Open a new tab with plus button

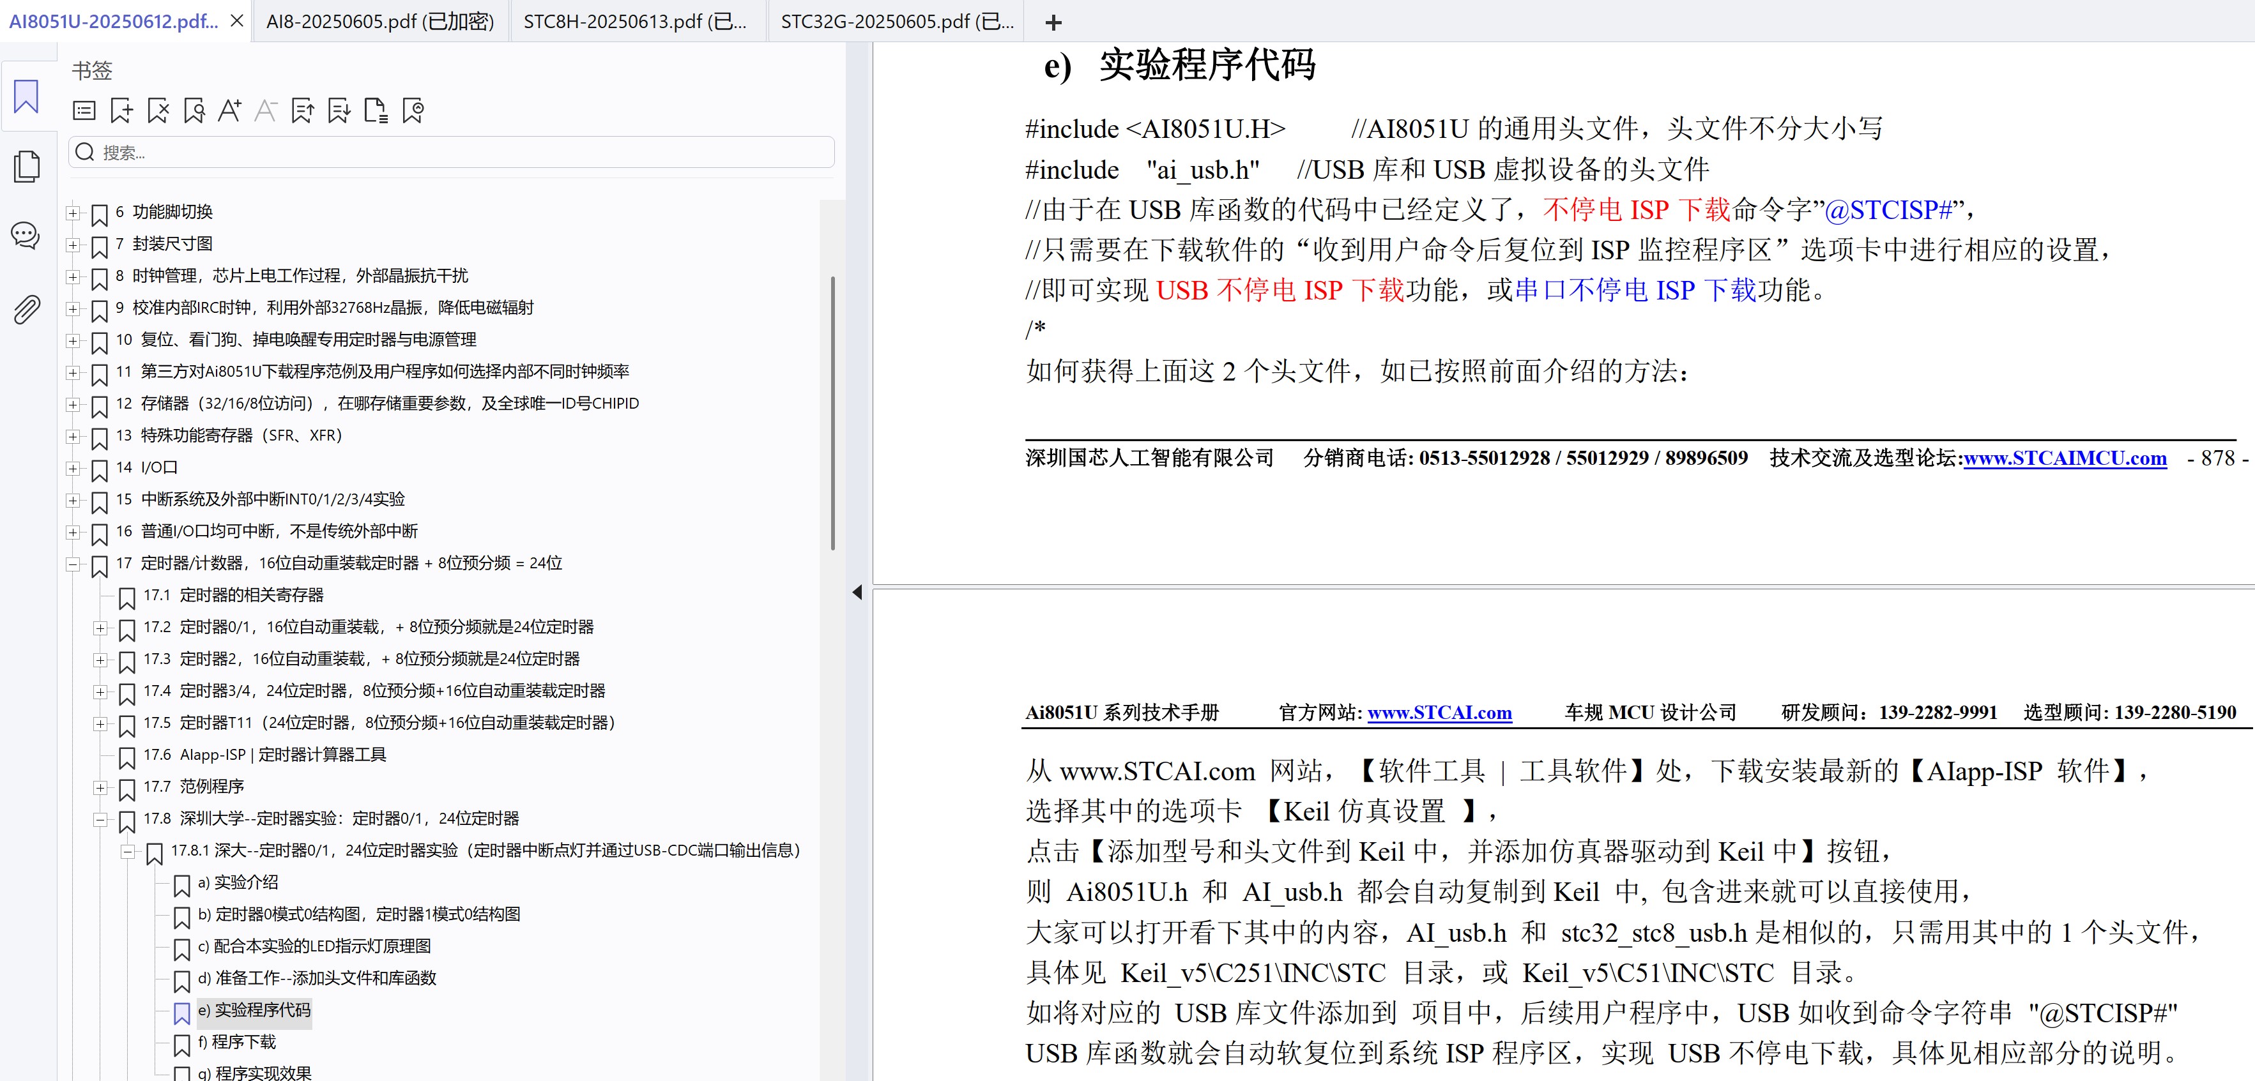tap(1054, 23)
